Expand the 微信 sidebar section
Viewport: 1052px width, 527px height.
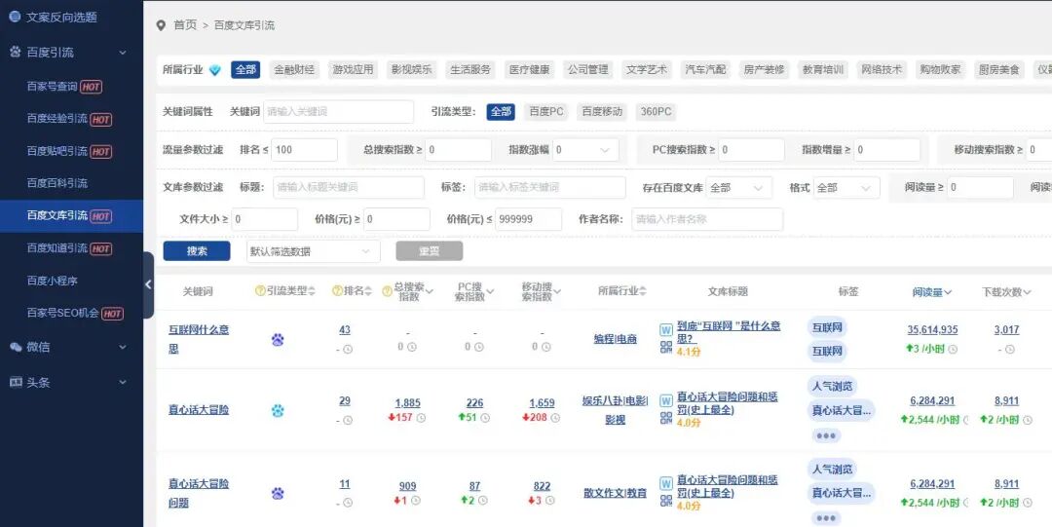122,347
